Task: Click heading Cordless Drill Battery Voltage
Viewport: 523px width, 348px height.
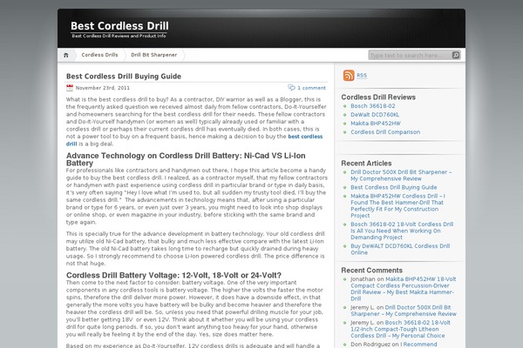Action: click(173, 275)
